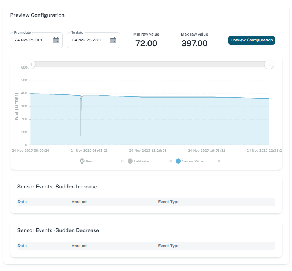Click Amount header in Sudden Decrease table
The width and height of the screenshot is (292, 271).
coord(79,246)
